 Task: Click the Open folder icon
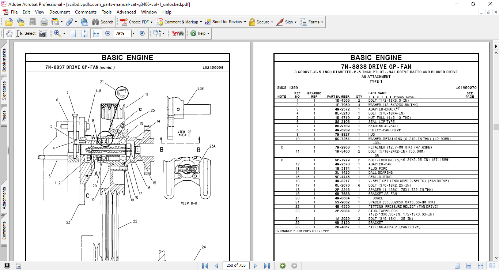click(x=9, y=22)
